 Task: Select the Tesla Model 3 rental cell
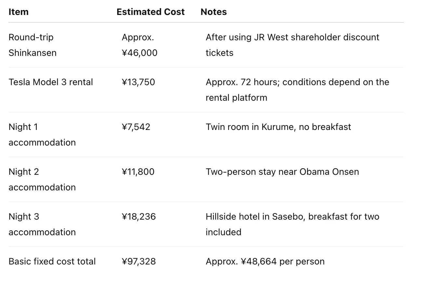tap(51, 82)
